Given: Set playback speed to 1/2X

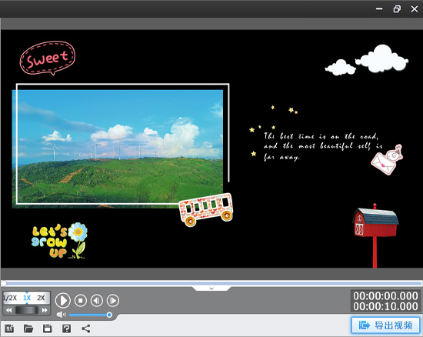Looking at the screenshot, I should point(10,298).
